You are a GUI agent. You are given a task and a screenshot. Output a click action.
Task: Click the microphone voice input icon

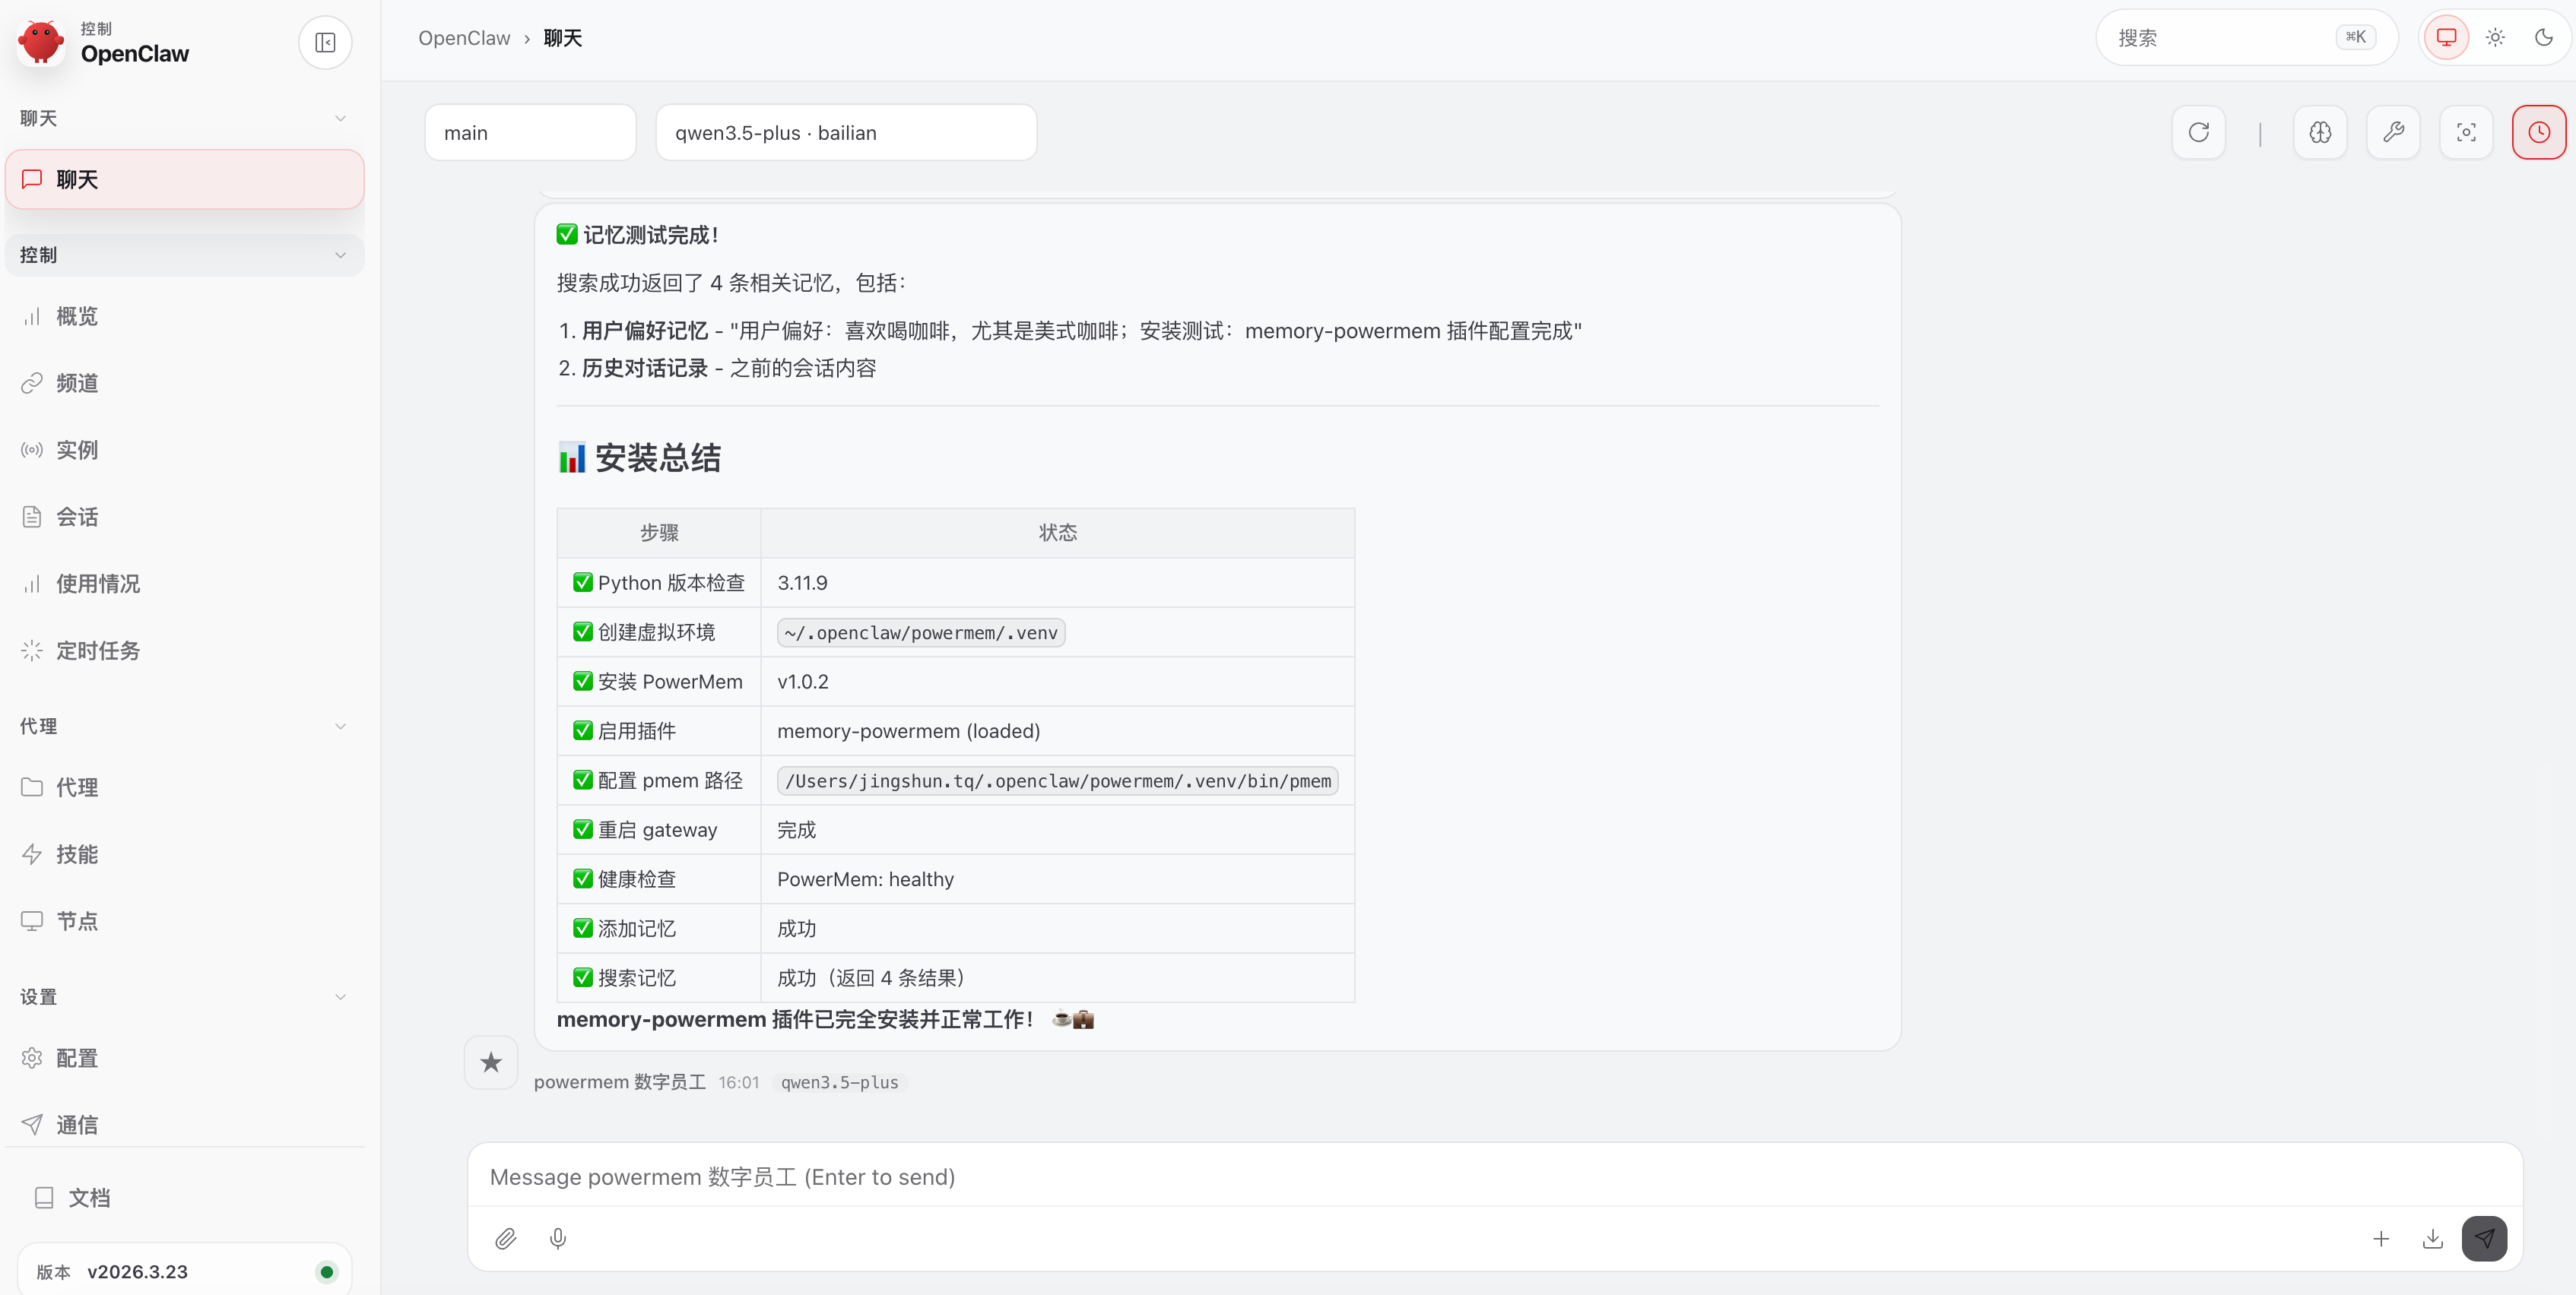(x=558, y=1239)
